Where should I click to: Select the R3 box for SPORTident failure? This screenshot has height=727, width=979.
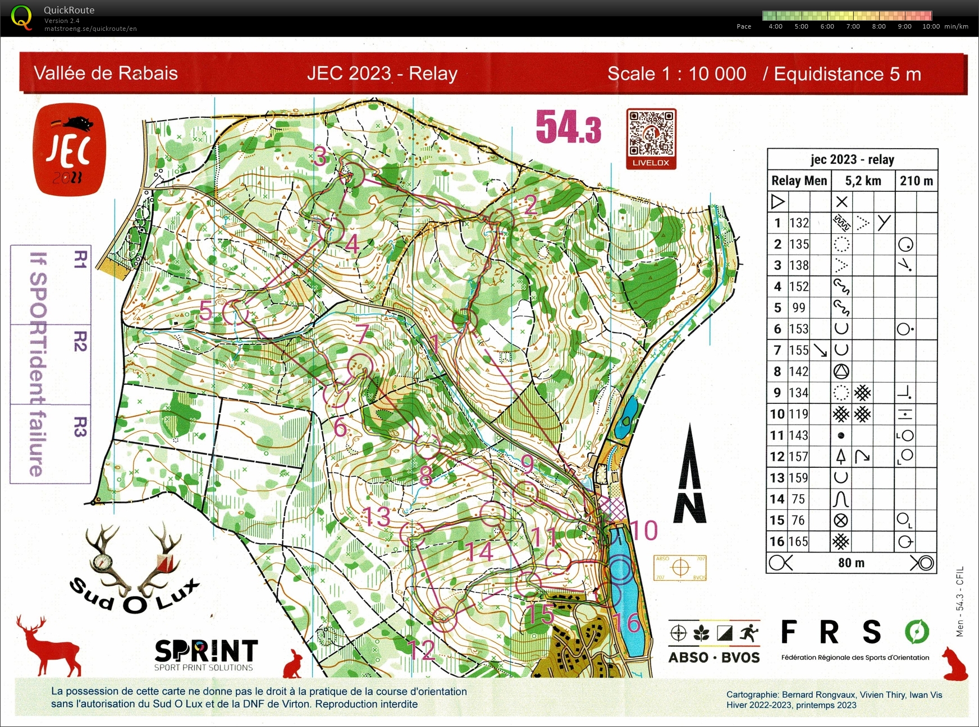tap(51, 443)
